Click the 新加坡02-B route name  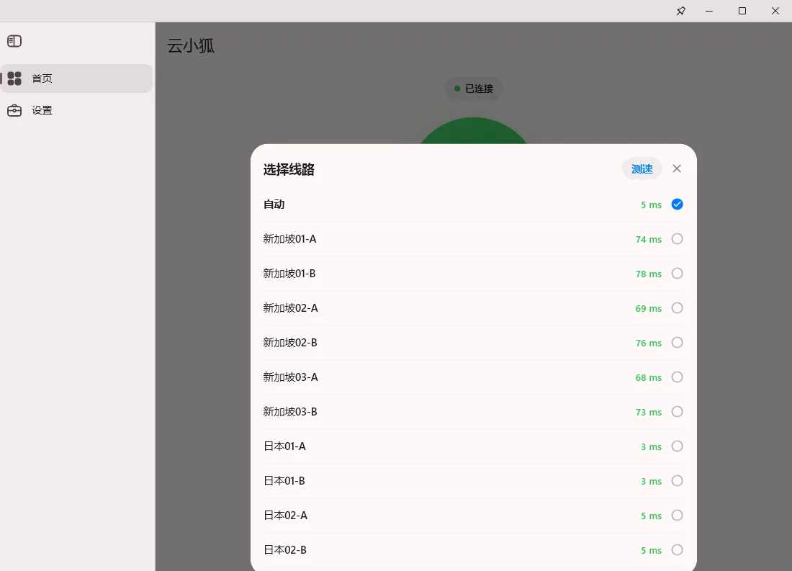tap(290, 343)
